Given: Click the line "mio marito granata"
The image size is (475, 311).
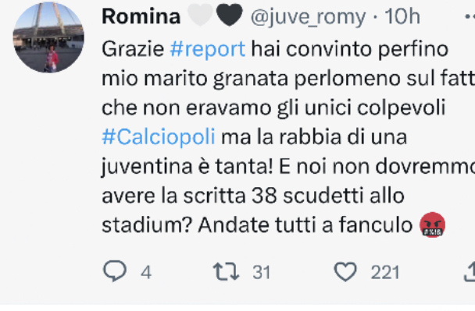Looking at the screenshot, I should point(195,78).
